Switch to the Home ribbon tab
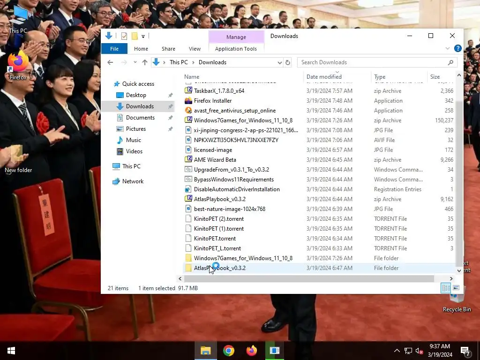 141,49
